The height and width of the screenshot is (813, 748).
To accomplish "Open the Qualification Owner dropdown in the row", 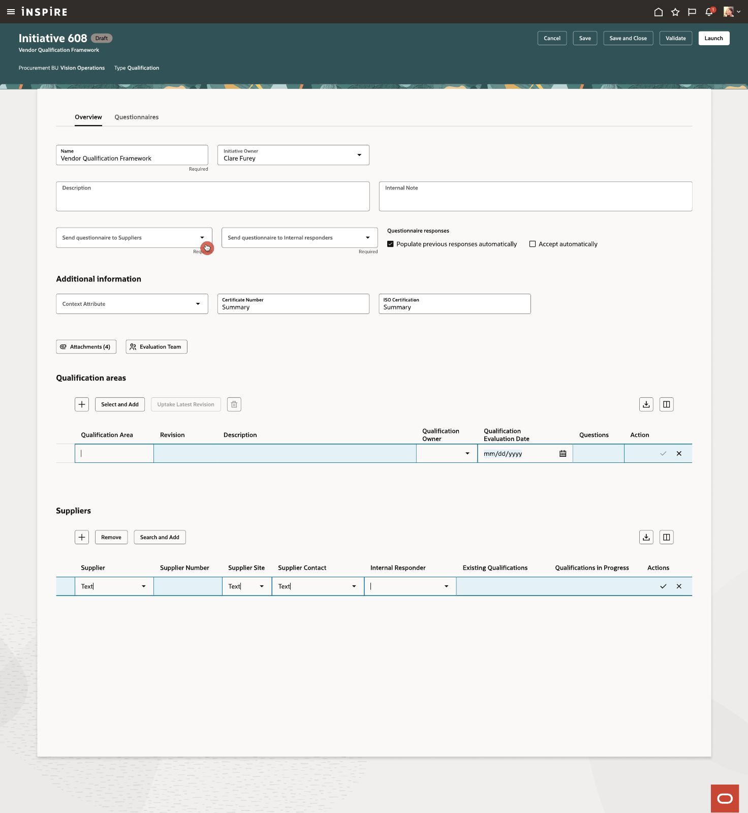I will pyautogui.click(x=467, y=454).
